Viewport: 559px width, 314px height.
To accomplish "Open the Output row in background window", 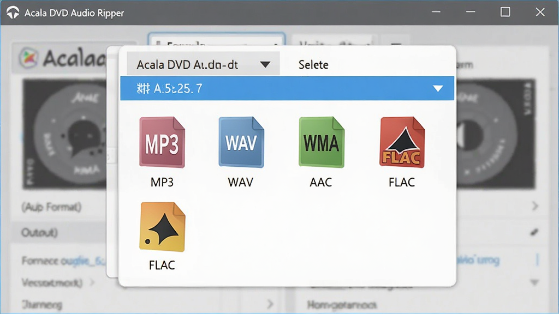I will coord(59,232).
